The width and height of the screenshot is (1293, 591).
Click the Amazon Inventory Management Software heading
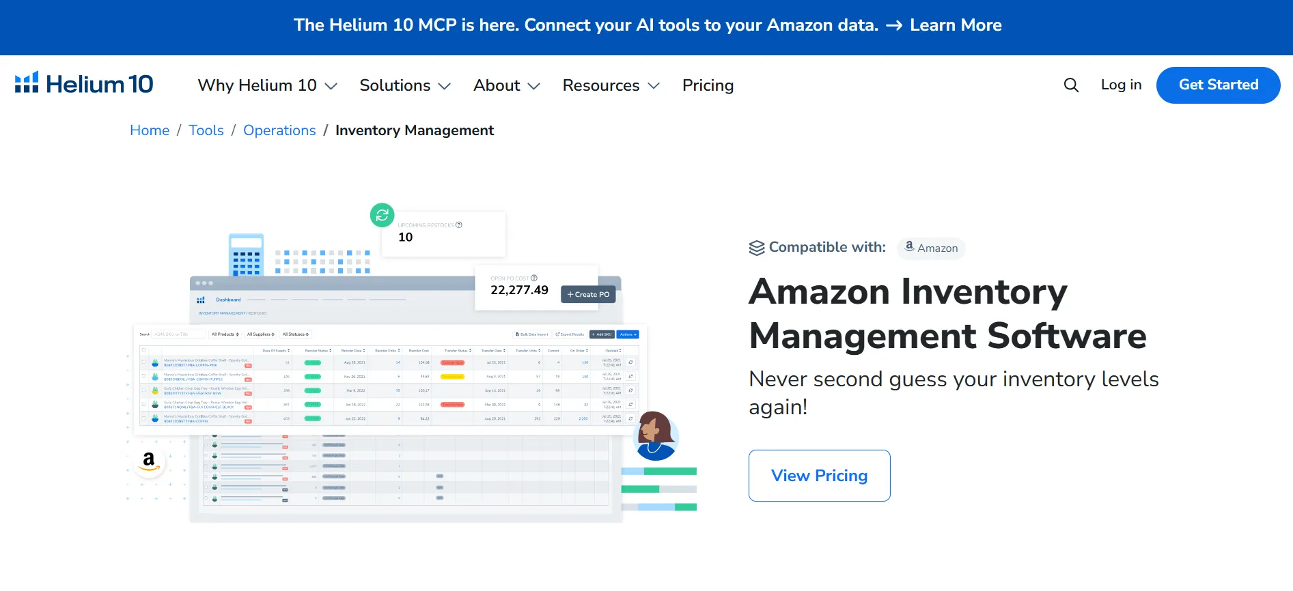pyautogui.click(x=947, y=313)
